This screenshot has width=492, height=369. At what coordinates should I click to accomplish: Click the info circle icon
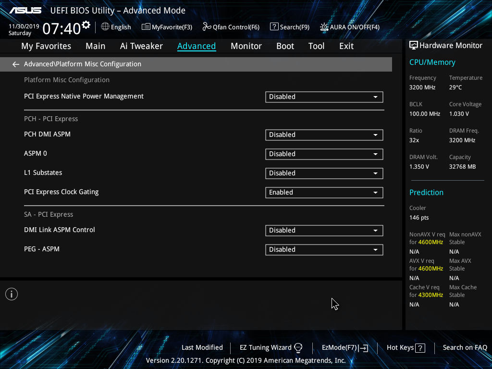click(12, 294)
